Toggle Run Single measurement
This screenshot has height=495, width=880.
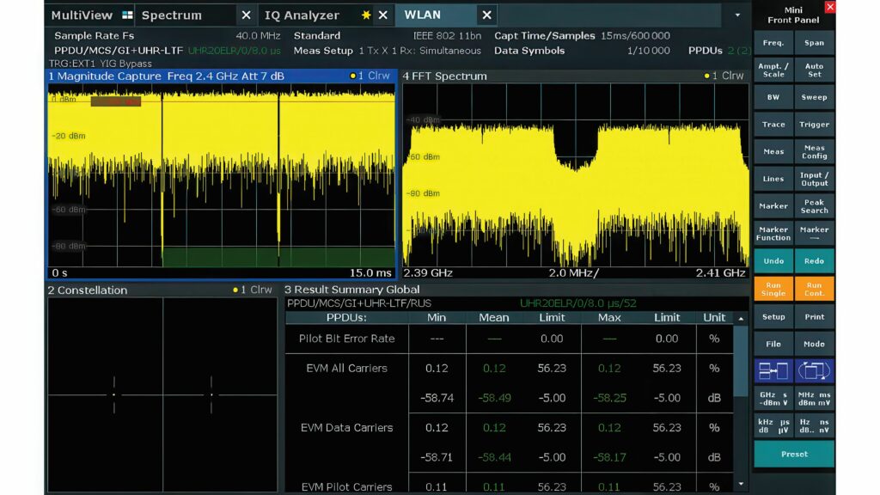(x=773, y=289)
